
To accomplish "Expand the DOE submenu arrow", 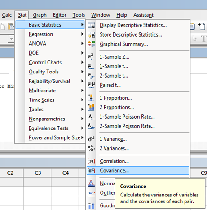I will [x=82, y=53].
